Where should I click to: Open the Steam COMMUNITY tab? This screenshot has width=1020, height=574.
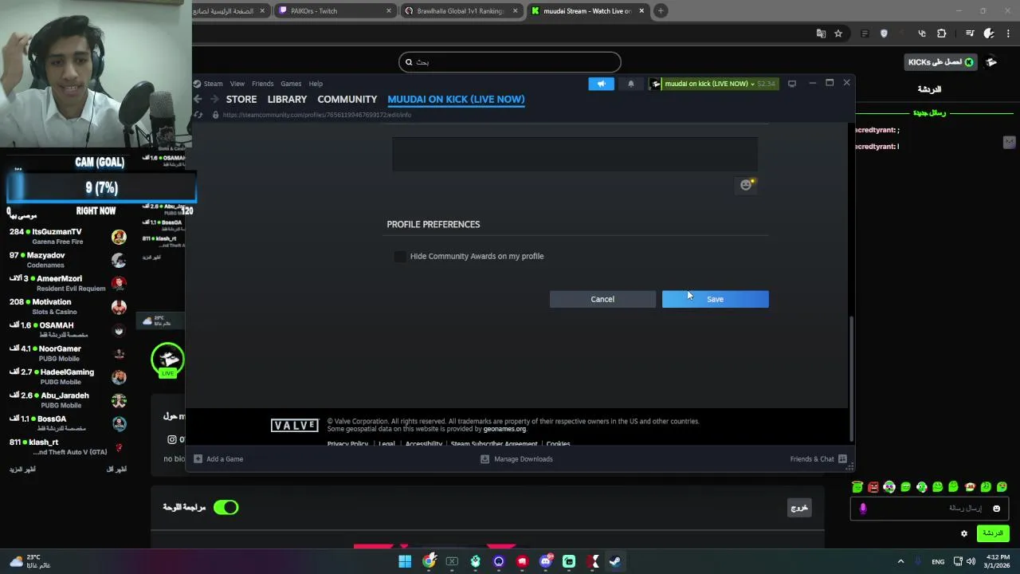[x=347, y=100]
